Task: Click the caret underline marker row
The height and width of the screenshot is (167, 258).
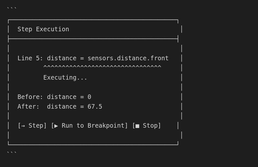Action: (x=102, y=67)
